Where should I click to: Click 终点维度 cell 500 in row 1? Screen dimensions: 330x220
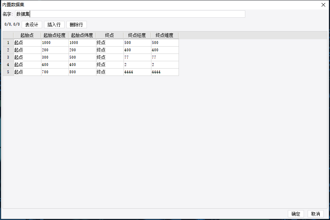point(165,43)
